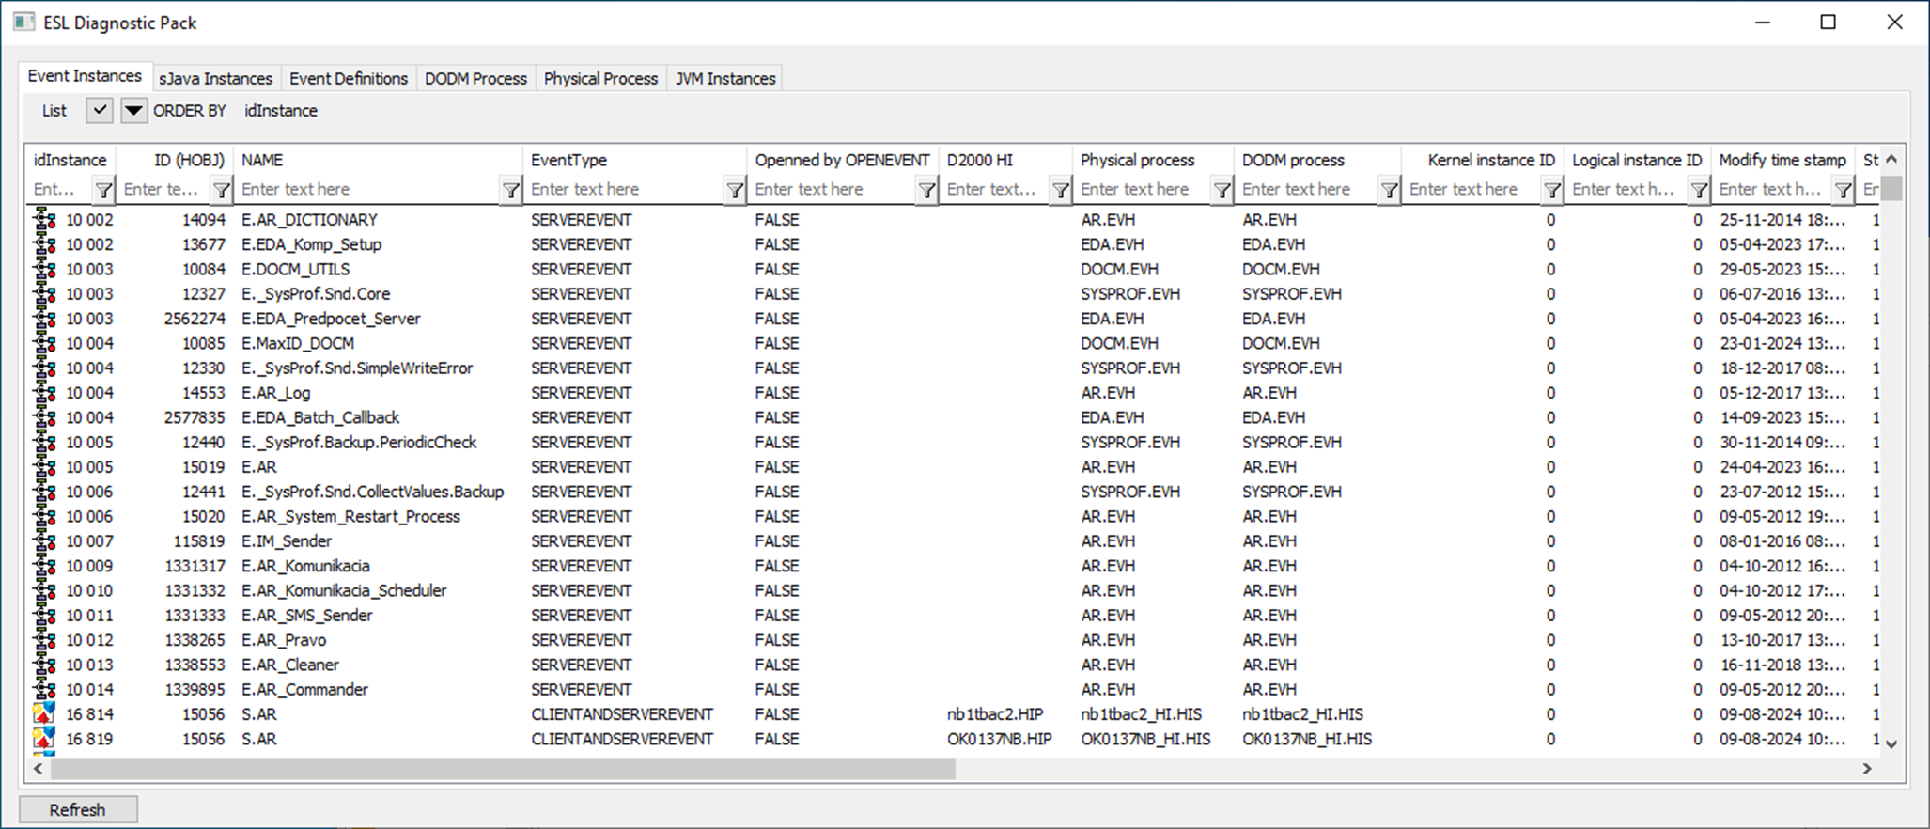The width and height of the screenshot is (1930, 829).
Task: Click the horizontal scrollbar right arrow
Action: [1867, 769]
